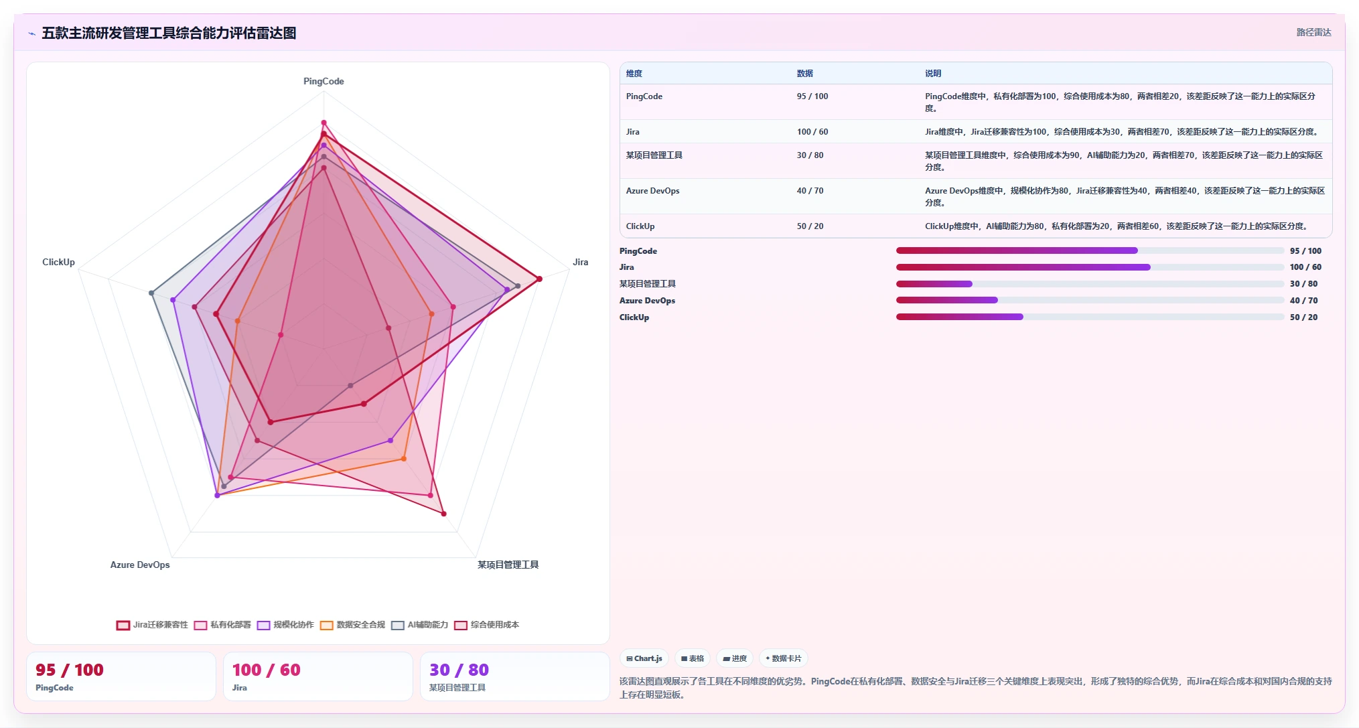Select the 表格 tag chip
This screenshot has height=728, width=1359.
pos(693,658)
